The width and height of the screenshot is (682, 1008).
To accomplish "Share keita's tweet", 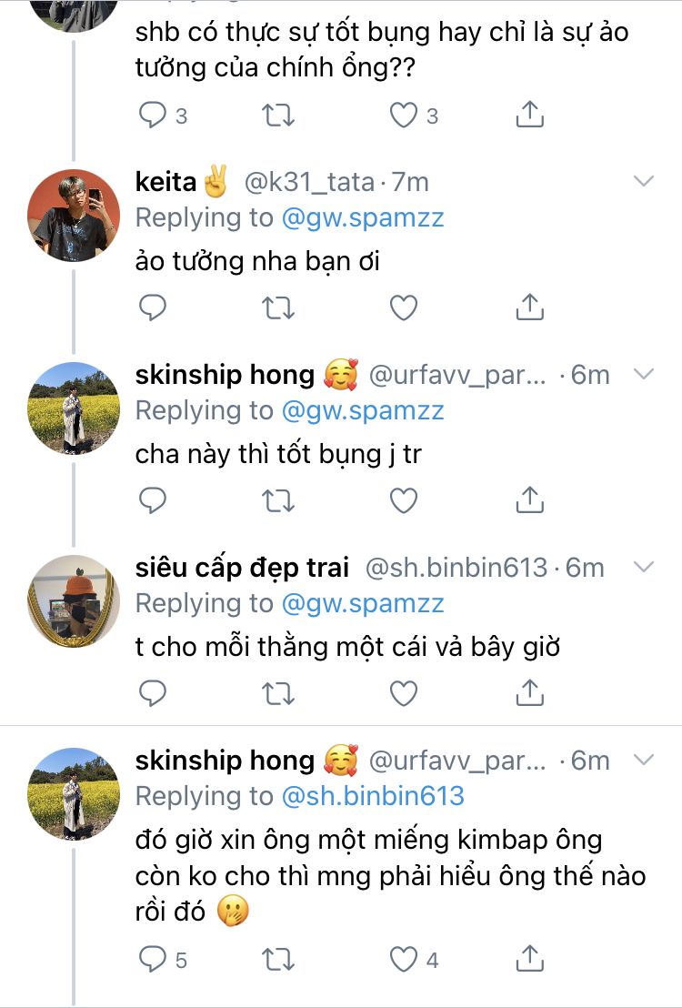I will click(529, 308).
